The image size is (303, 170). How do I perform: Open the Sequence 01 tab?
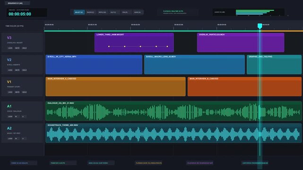pos(17,3)
